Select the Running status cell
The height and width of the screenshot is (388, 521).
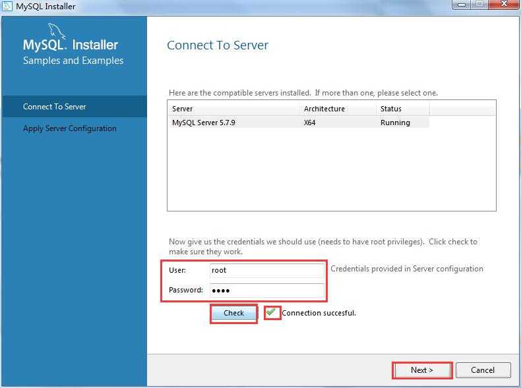395,123
